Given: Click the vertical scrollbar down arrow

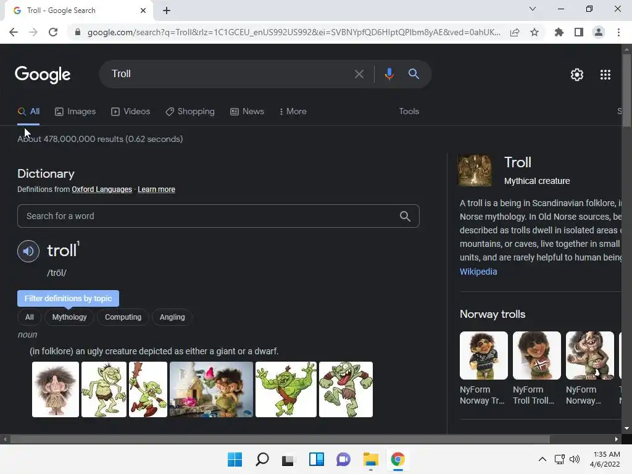Looking at the screenshot, I should point(626,428).
